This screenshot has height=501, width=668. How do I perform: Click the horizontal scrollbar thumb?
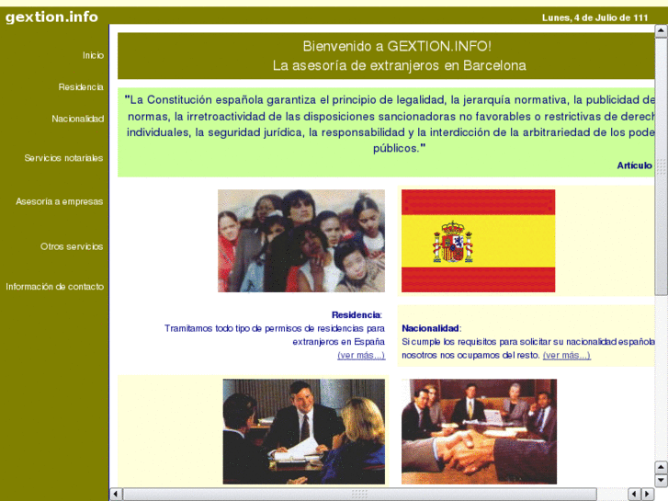coord(359,495)
